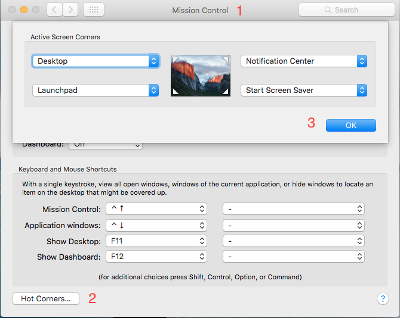Image resolution: width=400 pixels, height=318 pixels.
Task: Click the Keyboard and Mouse Shortcuts heading
Action: (67, 169)
